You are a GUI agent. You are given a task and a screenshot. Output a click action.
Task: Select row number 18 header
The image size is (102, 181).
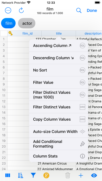[4, 135]
